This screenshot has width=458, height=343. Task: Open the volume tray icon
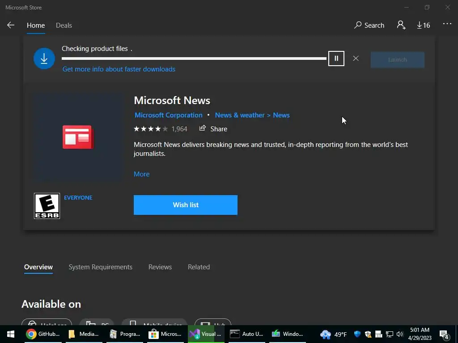pyautogui.click(x=400, y=334)
